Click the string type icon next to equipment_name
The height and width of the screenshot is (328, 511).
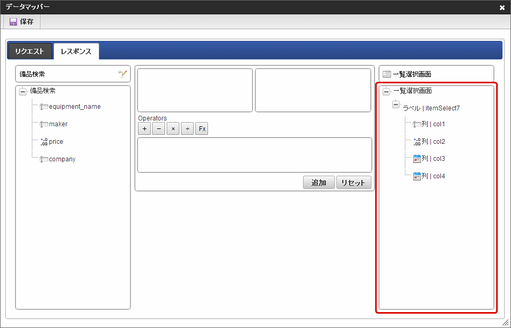click(x=44, y=106)
